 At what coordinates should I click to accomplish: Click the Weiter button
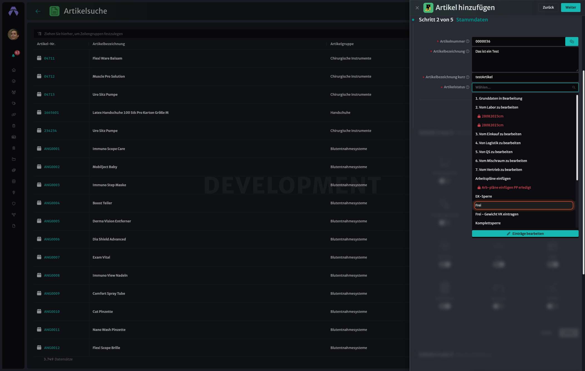click(x=571, y=8)
